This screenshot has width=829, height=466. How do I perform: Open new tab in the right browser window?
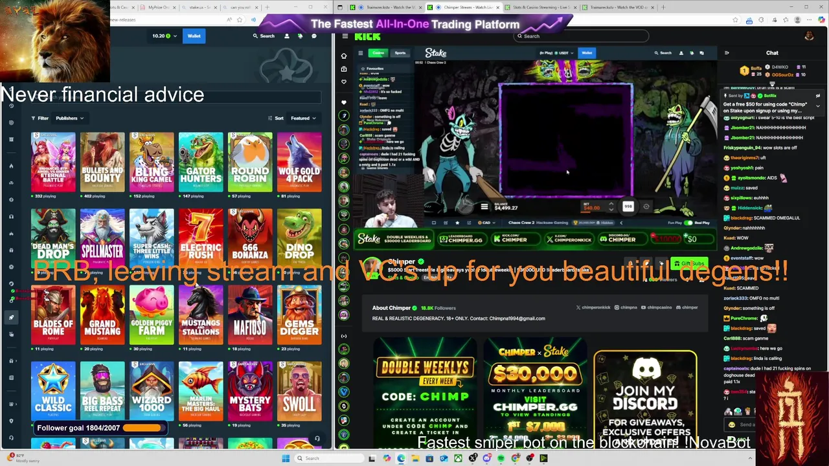[x=663, y=7]
